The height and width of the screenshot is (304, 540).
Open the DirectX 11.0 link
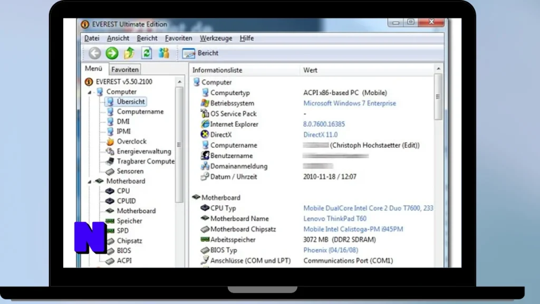pyautogui.click(x=320, y=135)
